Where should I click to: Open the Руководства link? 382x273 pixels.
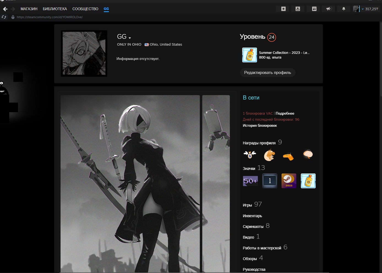(x=254, y=269)
